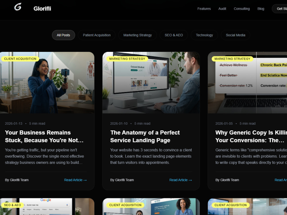Click 'By Glorifli Team' on the first card
Viewport: 287px width, 215px height.
[17, 180]
